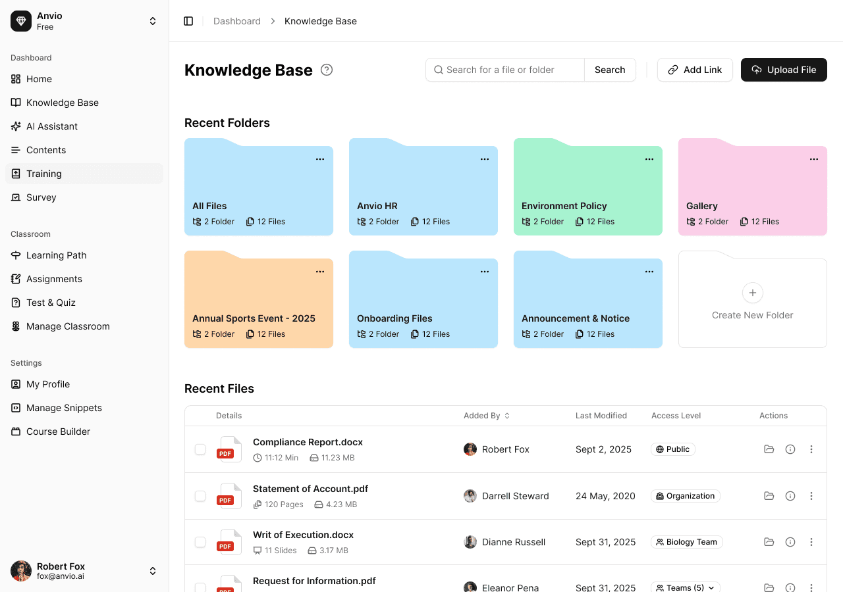Collapse the sidebar using the panel toggle icon

[x=189, y=20]
